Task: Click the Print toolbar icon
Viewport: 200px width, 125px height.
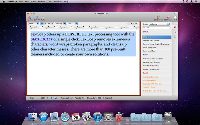Action: pos(175,18)
